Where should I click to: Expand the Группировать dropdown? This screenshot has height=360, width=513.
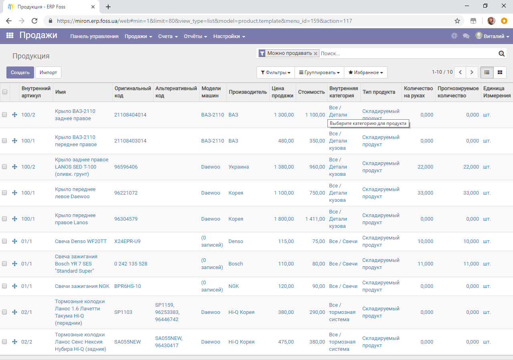click(x=319, y=72)
